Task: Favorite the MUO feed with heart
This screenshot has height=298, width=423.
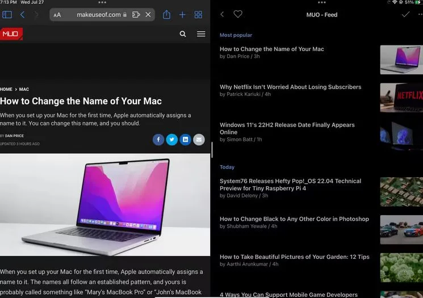Action: pyautogui.click(x=238, y=14)
